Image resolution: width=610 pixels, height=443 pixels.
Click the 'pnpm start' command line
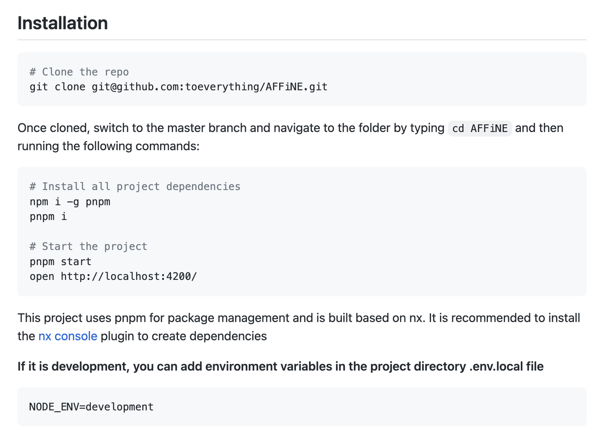(61, 261)
